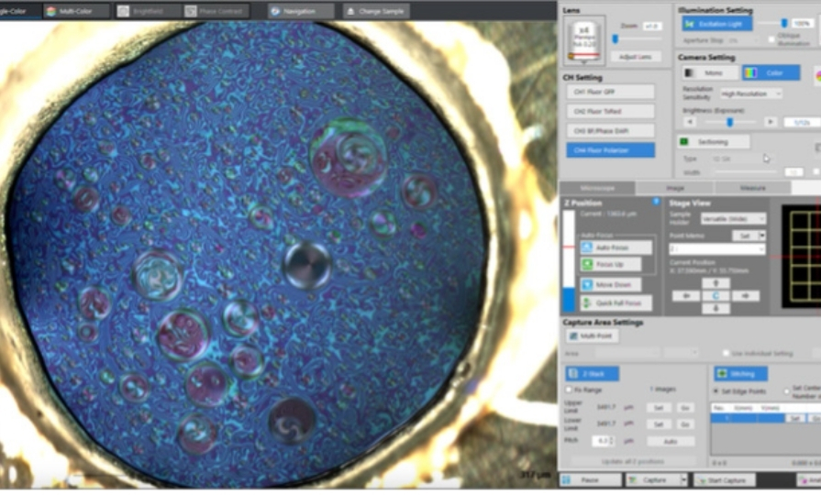Click the Auto Focus button icon
Viewport: 821px width, 495px height.
(588, 247)
